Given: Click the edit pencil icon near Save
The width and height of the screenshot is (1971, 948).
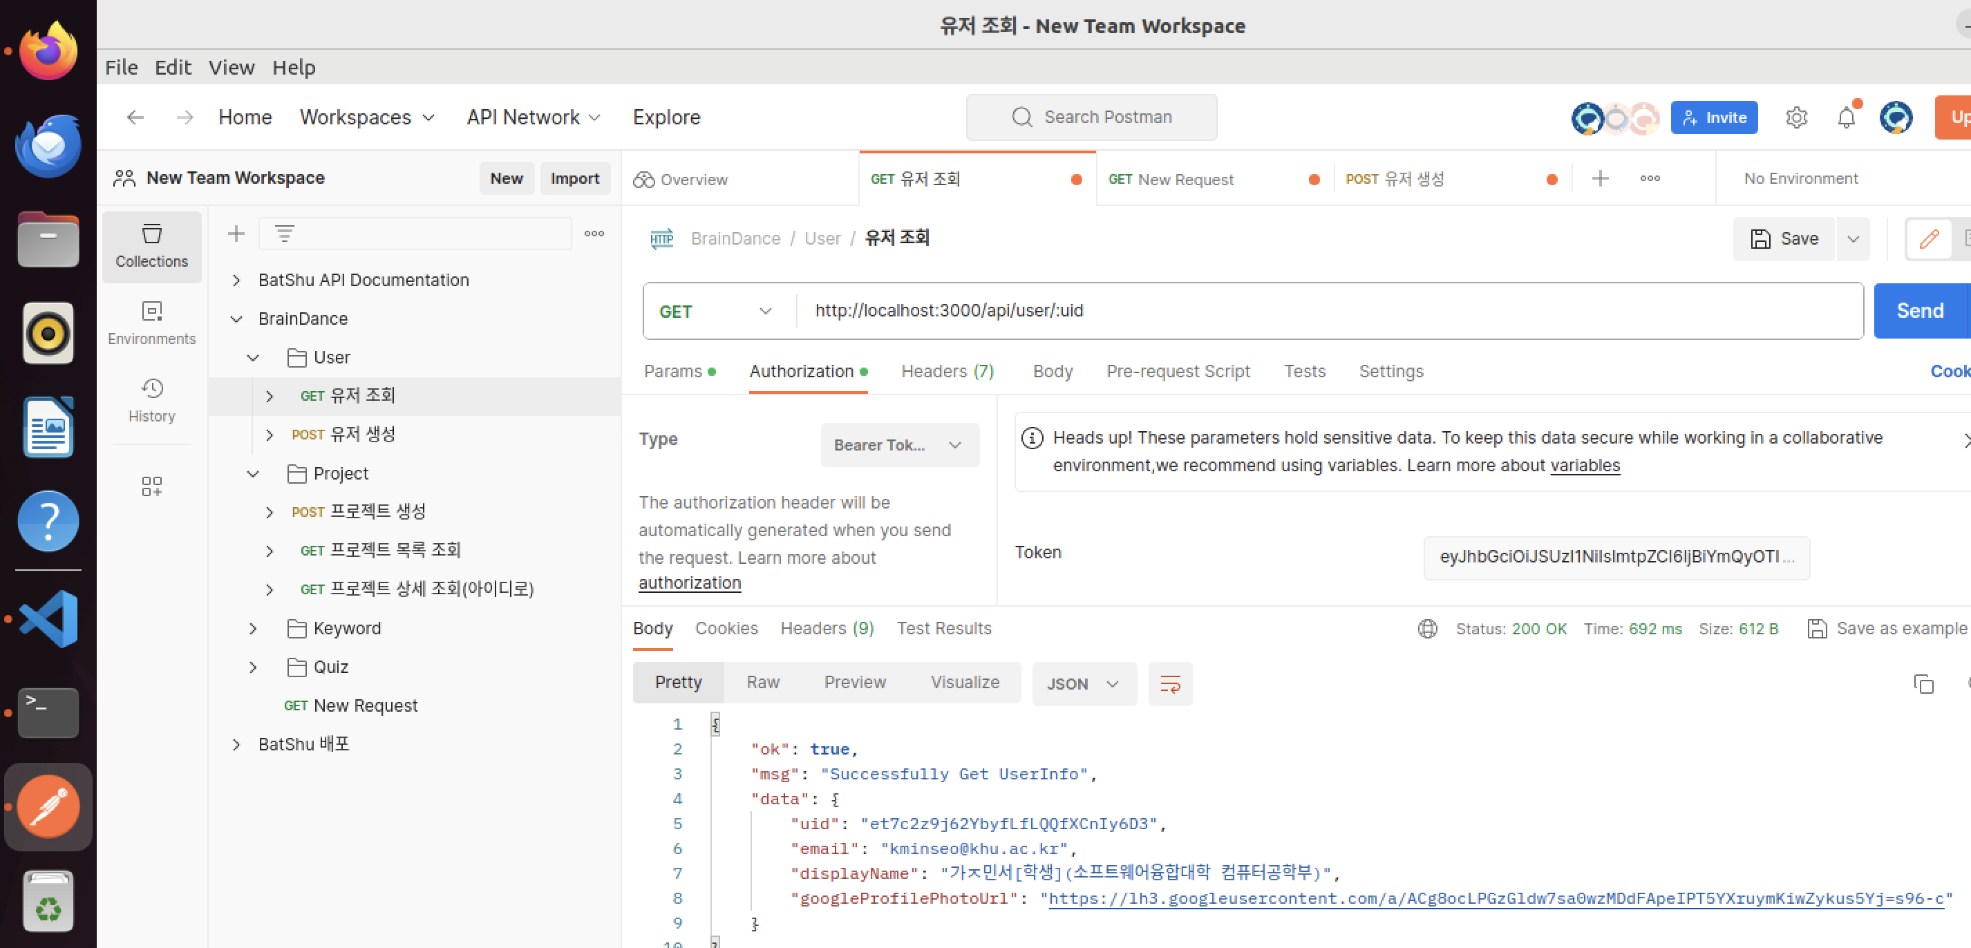Looking at the screenshot, I should [x=1929, y=238].
